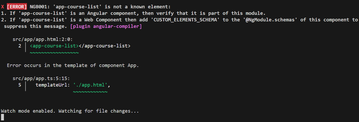Click the 'CUSTOM_ELEMENTS_SCHEMA' text
The height and width of the screenshot is (122, 359).
click(186, 20)
